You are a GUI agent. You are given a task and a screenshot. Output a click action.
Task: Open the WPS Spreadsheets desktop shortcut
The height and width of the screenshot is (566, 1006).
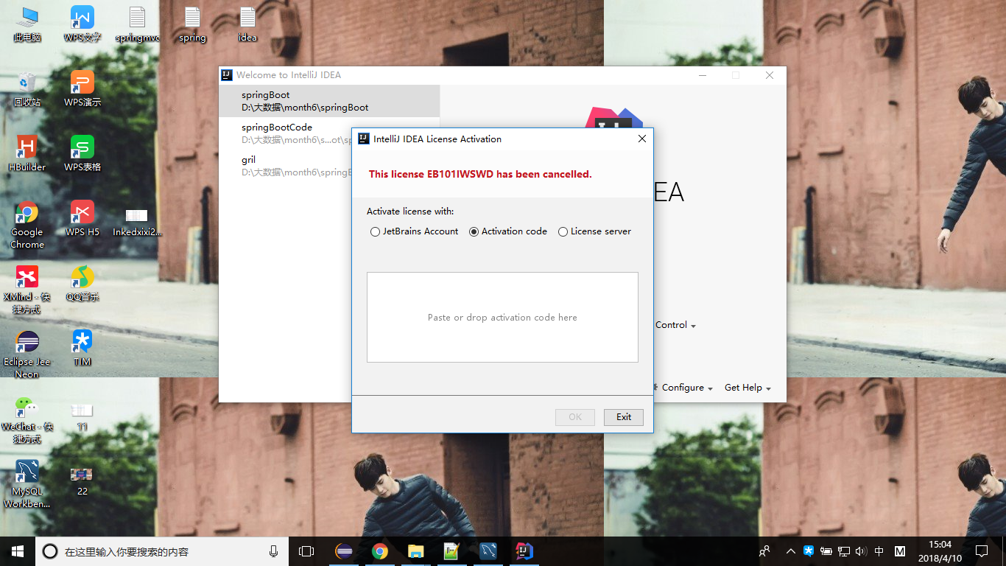82,154
